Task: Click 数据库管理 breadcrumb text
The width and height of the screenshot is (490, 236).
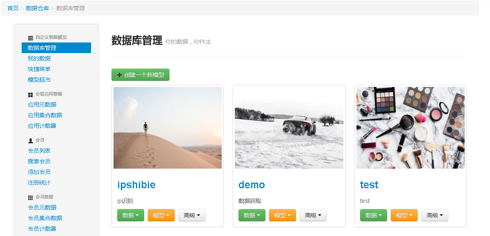Action: [71, 8]
